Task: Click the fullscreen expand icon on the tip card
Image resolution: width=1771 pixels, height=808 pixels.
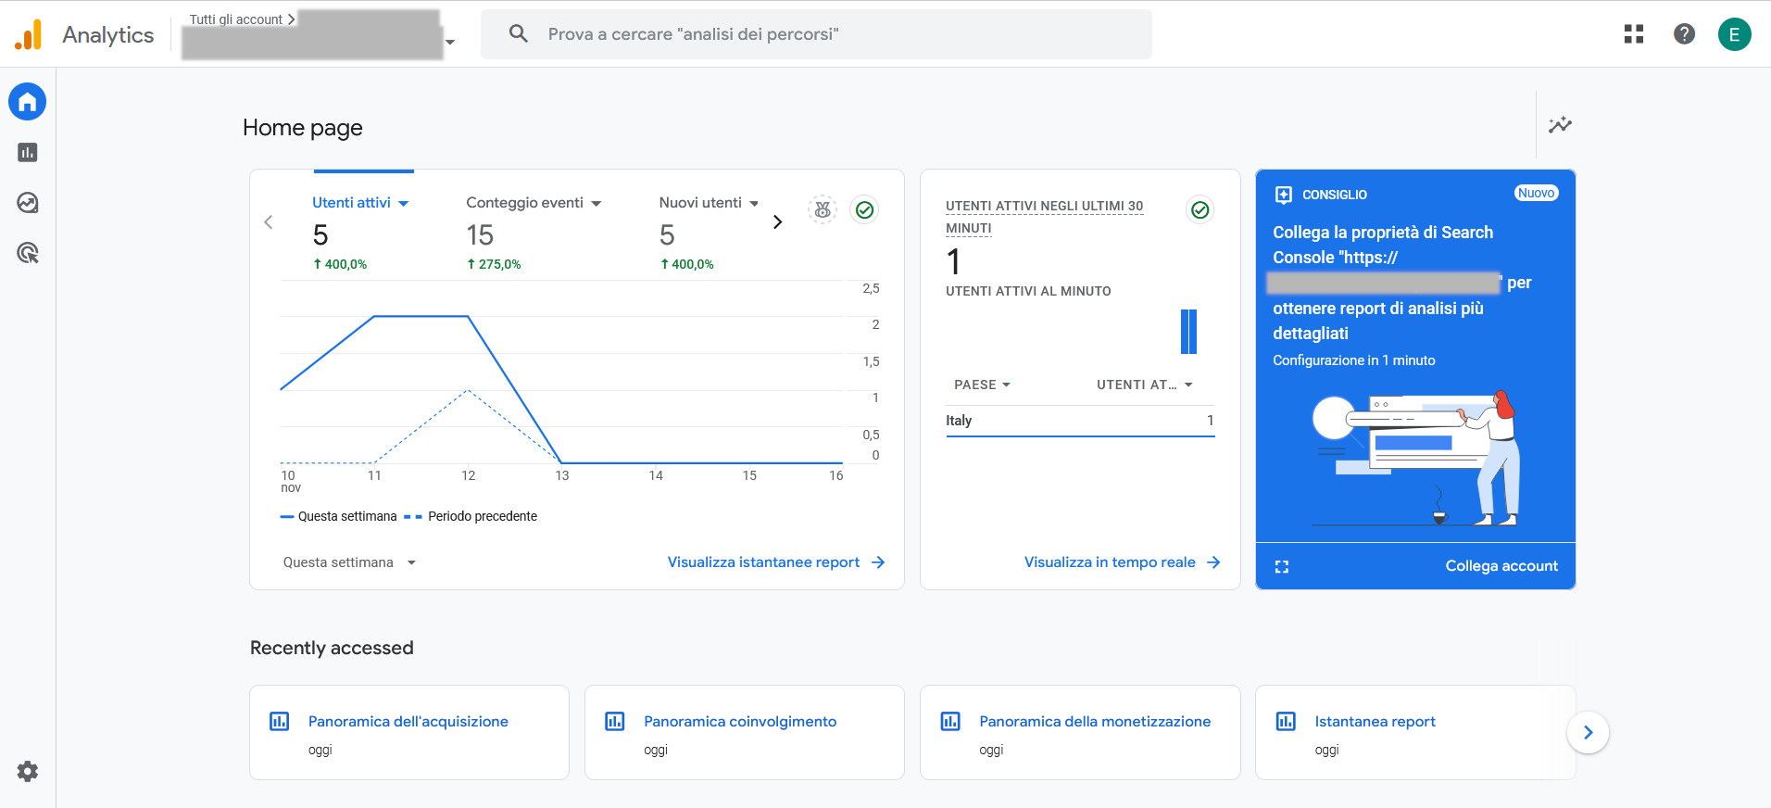Action: [1282, 566]
